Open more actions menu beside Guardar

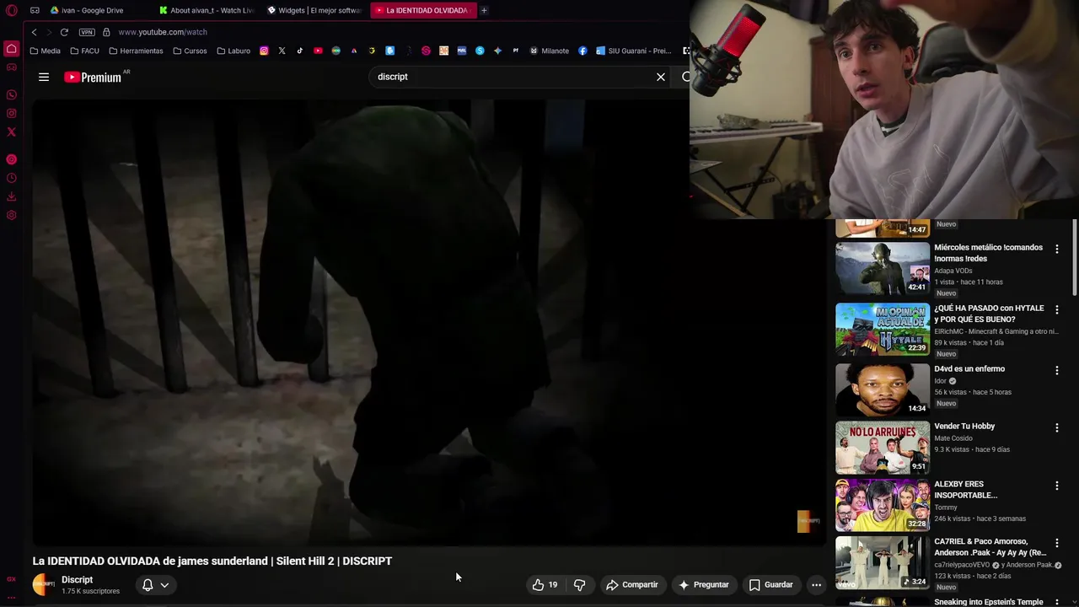click(816, 584)
